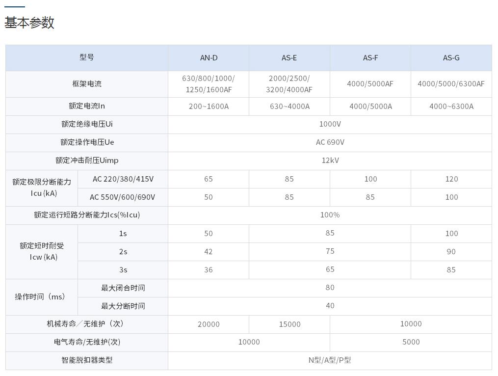The image size is (498, 376).
Task: Click the AC 690V operating voltage value
Action: pos(330,142)
